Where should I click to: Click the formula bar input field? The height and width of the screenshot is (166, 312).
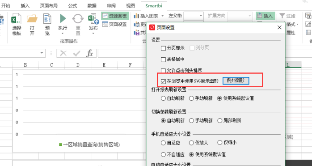122,53
